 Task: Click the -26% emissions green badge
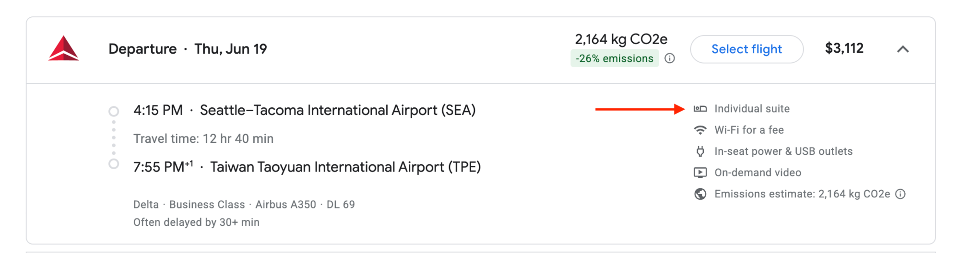[x=614, y=58]
